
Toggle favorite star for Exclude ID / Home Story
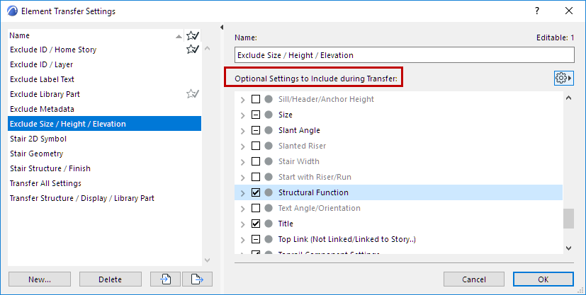[x=191, y=50]
